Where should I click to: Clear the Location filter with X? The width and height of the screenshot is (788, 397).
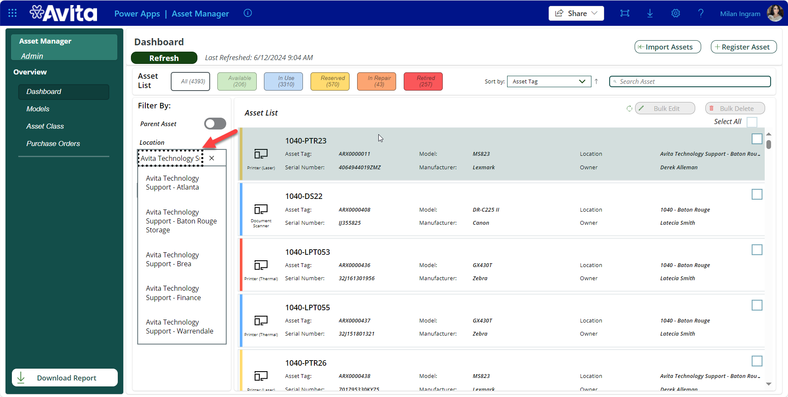click(x=212, y=158)
